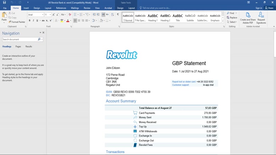
Task: Switch to the References tab
Action: (x=61, y=8)
